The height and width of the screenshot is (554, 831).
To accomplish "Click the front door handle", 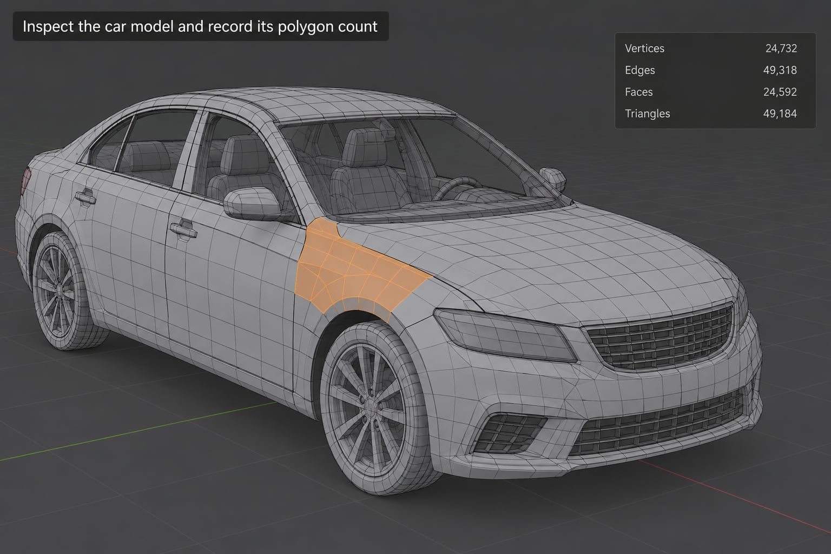I will [x=183, y=229].
